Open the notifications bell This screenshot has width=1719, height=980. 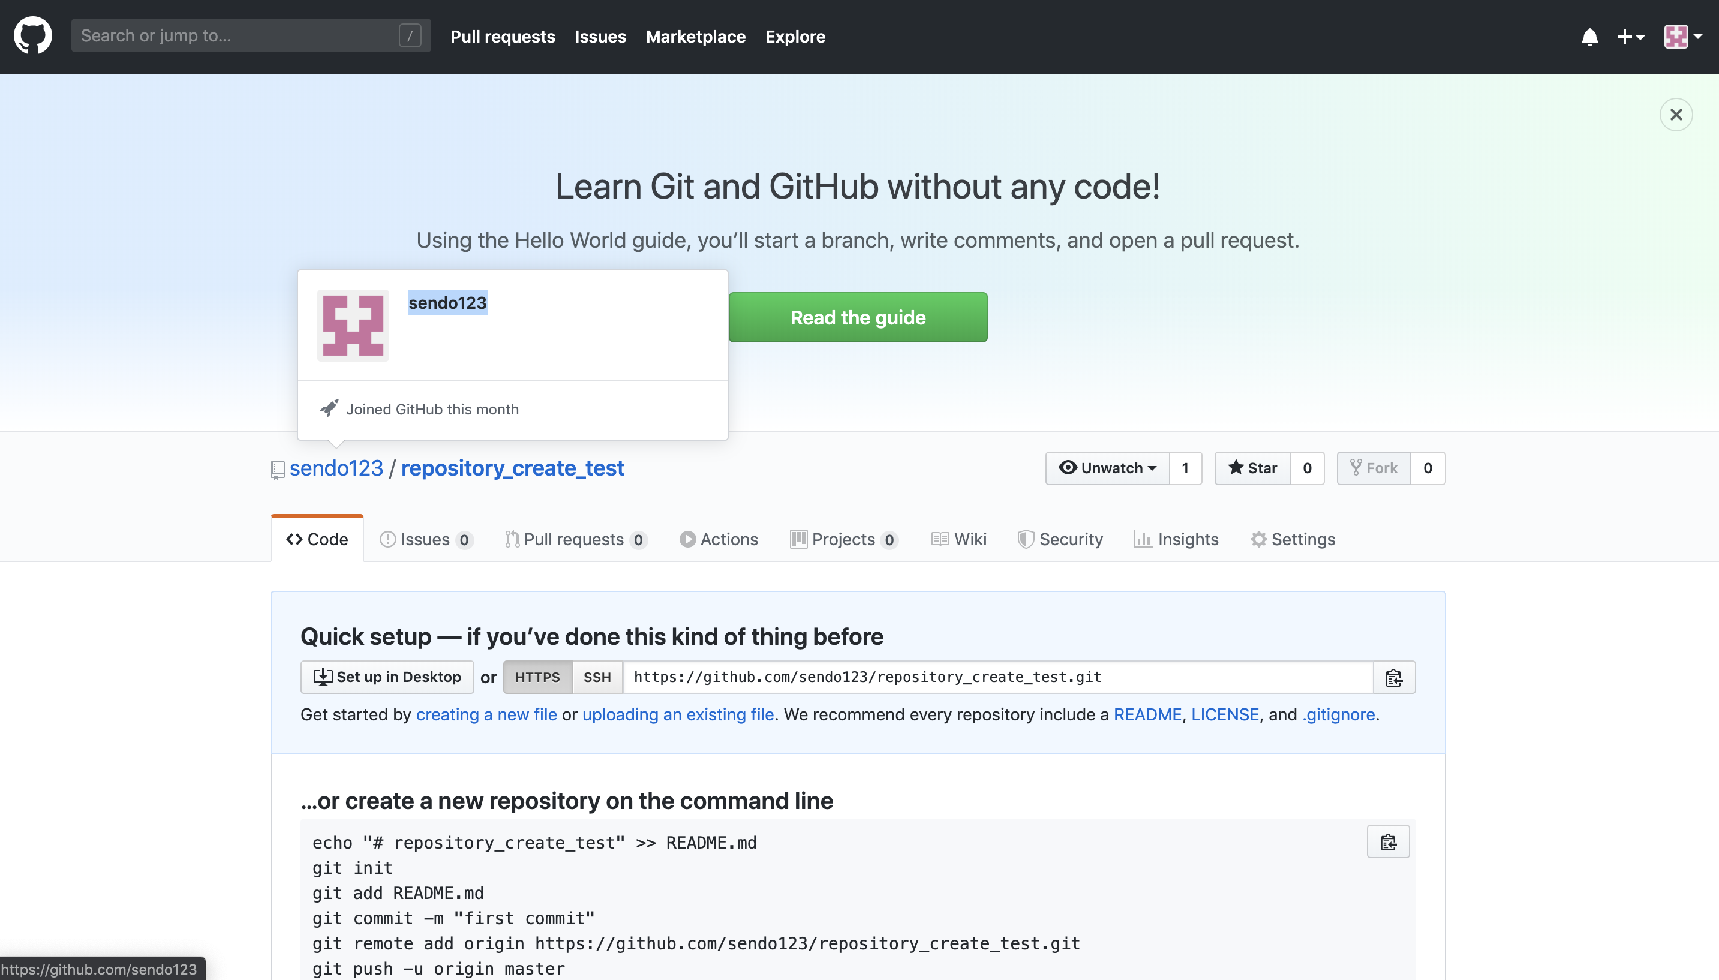[1589, 37]
